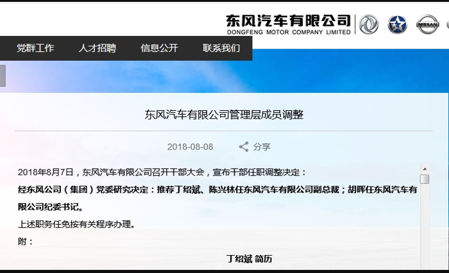The image size is (449, 273).
Task: Click the bold line starting 经东风公司（集团）党委研究决定
Action: (x=217, y=190)
